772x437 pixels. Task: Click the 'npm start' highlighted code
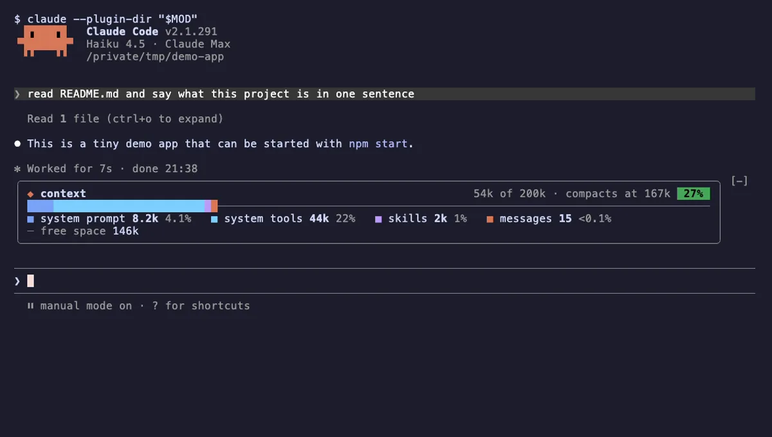378,144
